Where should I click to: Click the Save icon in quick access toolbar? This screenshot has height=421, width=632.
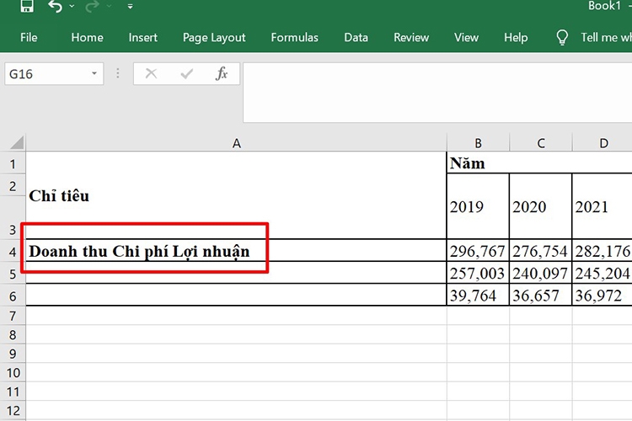point(27,6)
